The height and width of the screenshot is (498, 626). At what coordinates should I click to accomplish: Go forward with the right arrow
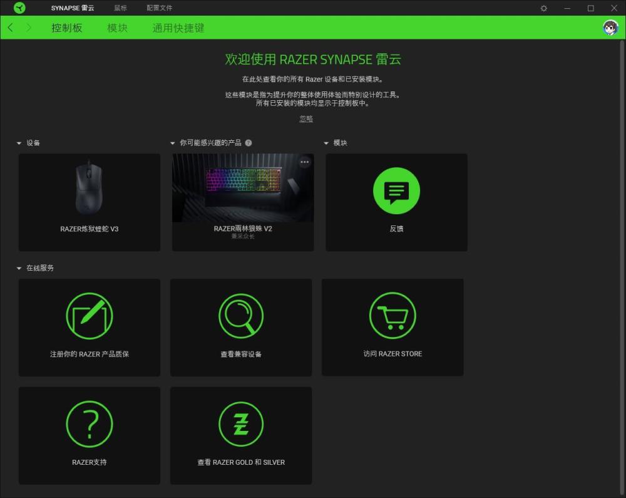pos(28,28)
